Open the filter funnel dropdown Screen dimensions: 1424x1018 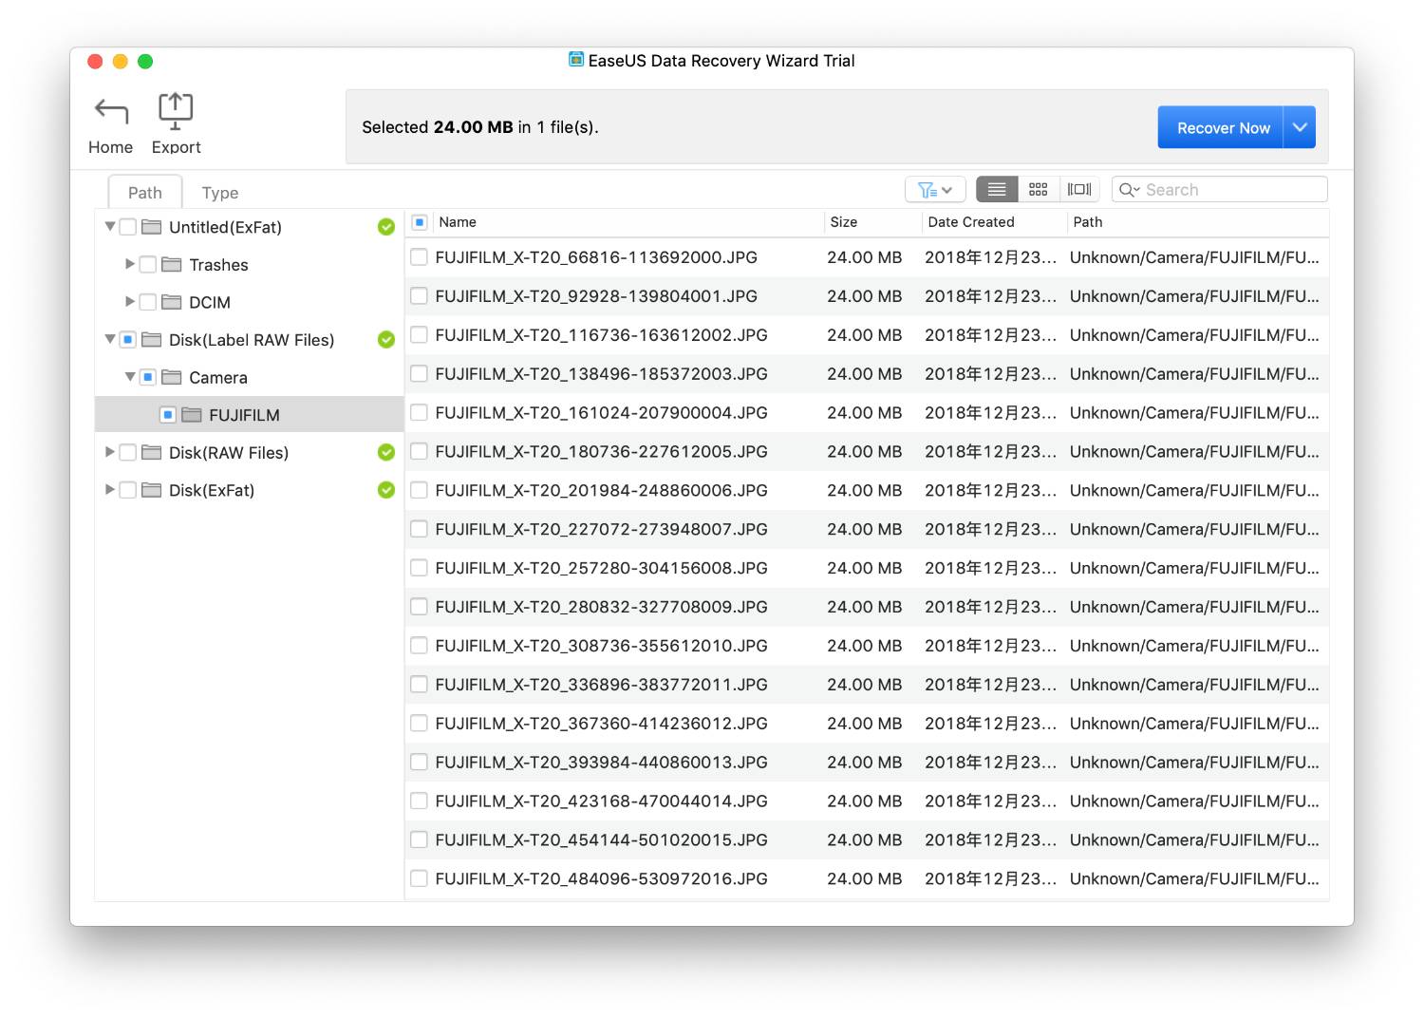(935, 190)
